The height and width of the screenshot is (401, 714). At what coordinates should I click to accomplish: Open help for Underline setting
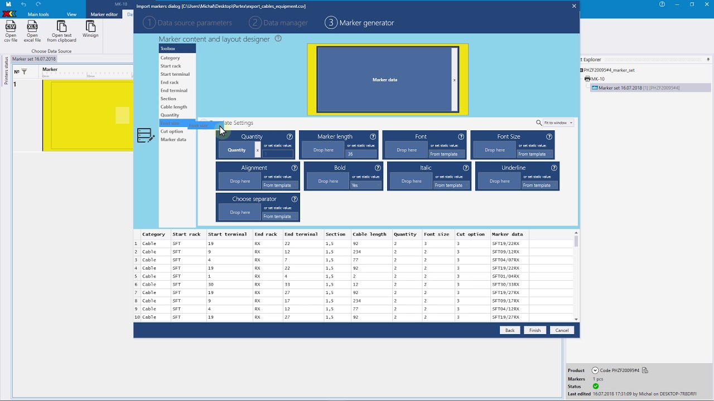[554, 168]
